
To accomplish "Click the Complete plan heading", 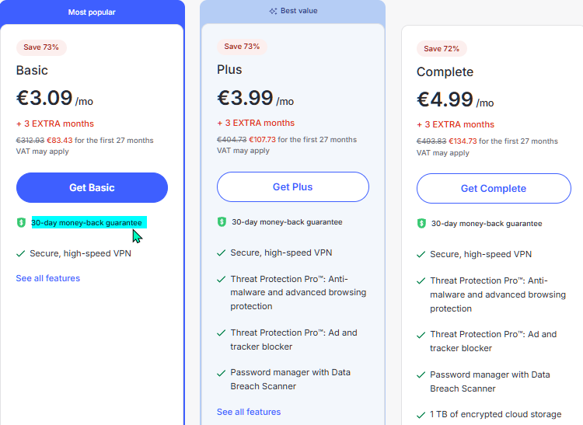I will click(445, 71).
